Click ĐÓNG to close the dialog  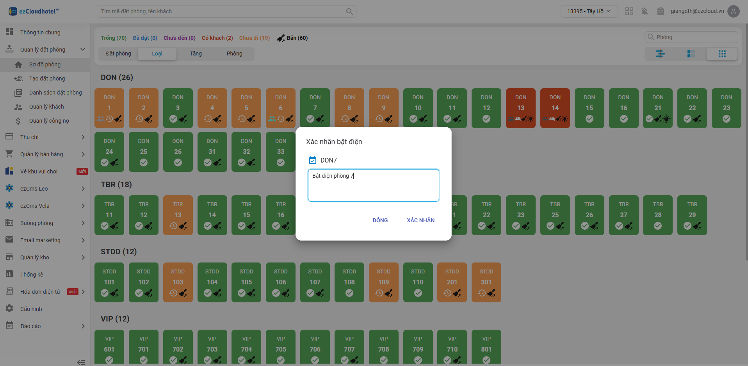[380, 220]
